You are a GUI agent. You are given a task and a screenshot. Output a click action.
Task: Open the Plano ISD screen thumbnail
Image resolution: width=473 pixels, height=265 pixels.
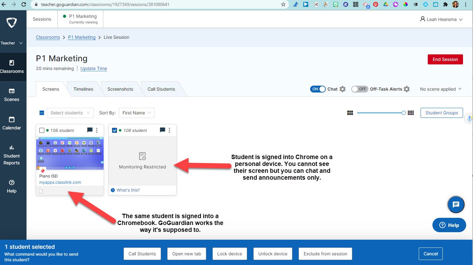[x=70, y=153]
